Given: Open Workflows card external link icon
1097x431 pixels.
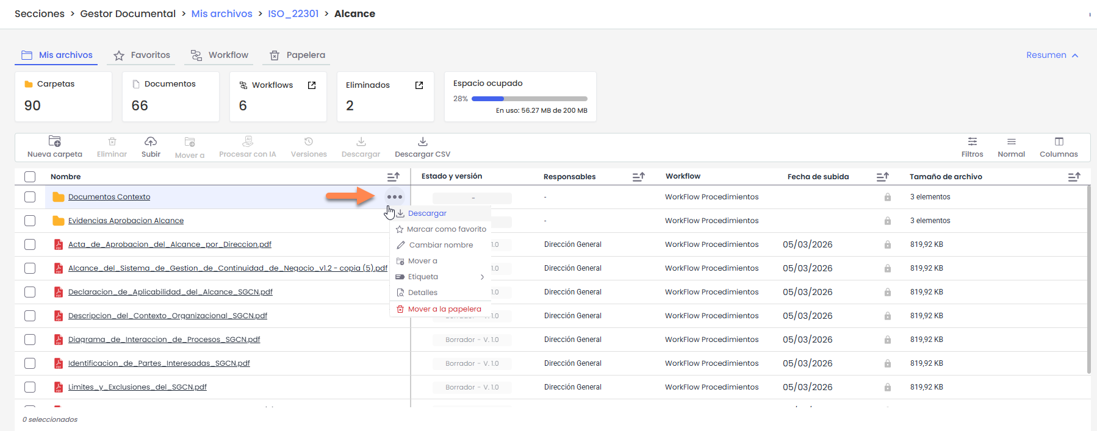Looking at the screenshot, I should 312,85.
